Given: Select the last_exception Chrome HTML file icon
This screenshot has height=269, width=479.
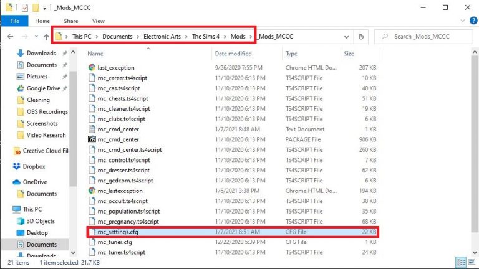Looking at the screenshot, I should pos(92,67).
